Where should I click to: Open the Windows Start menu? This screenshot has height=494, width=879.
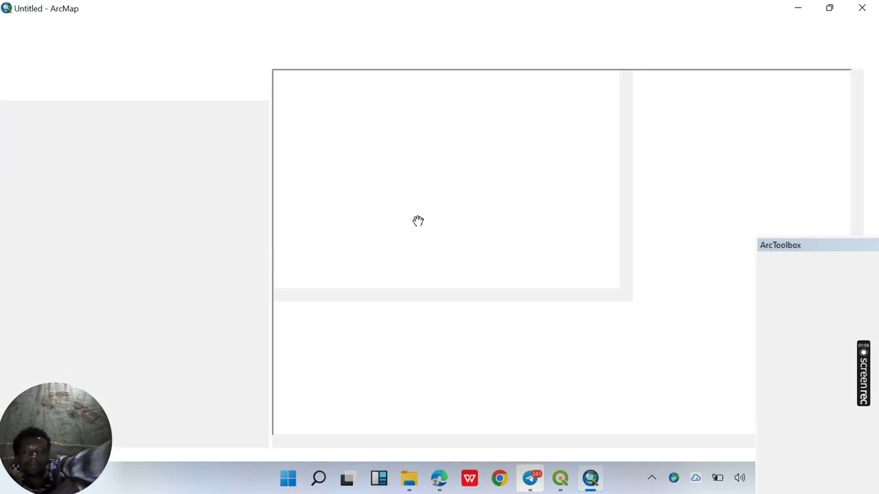(288, 478)
